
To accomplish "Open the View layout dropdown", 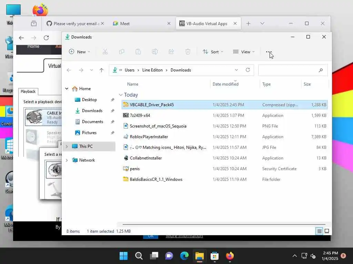I will [244, 52].
